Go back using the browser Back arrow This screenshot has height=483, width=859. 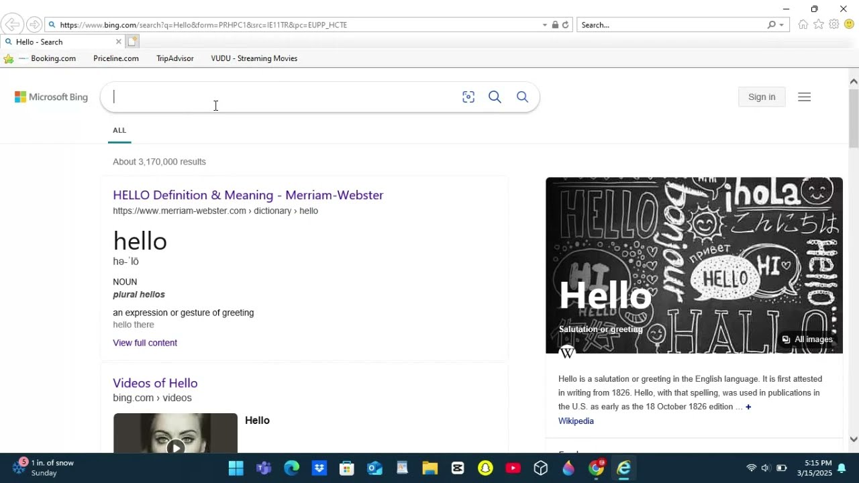12,25
